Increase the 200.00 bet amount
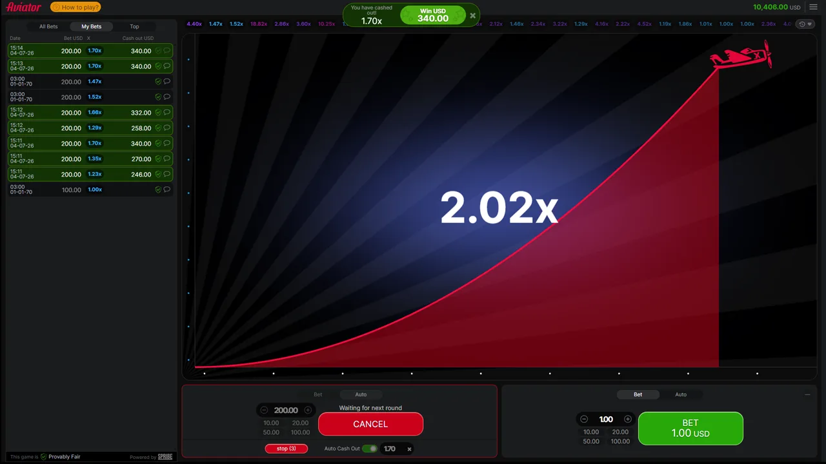The height and width of the screenshot is (464, 826). [308, 410]
